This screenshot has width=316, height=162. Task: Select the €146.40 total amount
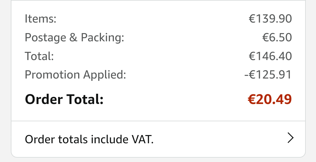click(270, 56)
